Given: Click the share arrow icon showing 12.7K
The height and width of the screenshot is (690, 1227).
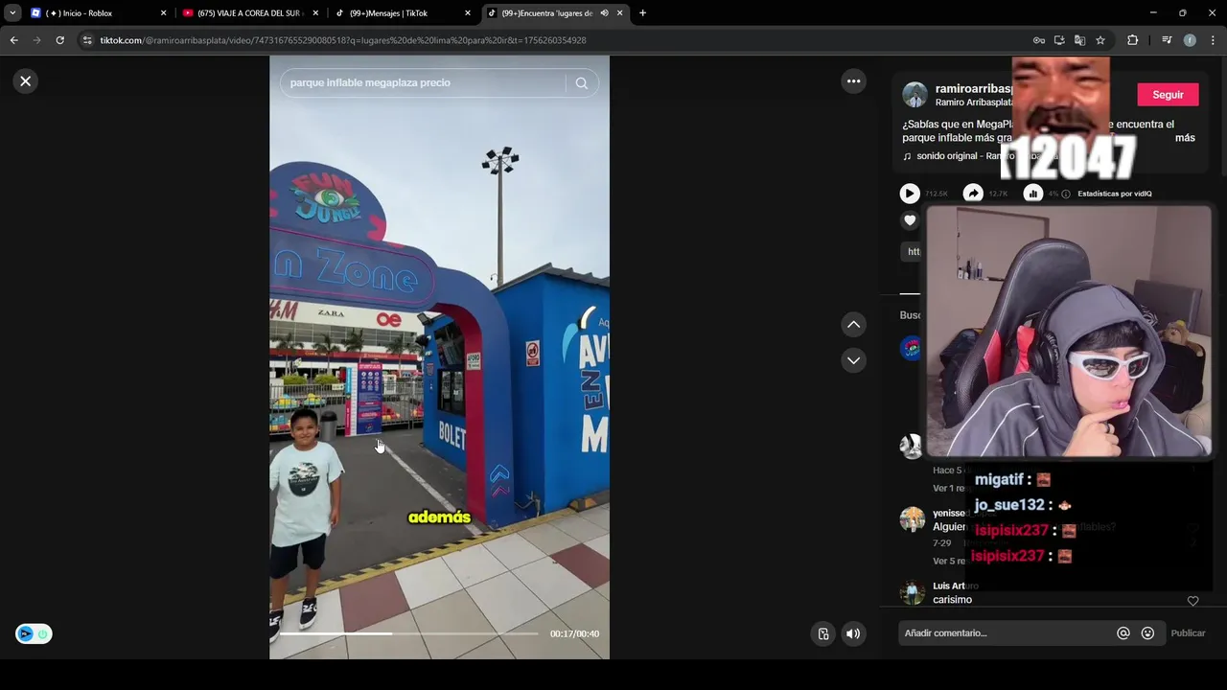Looking at the screenshot, I should (973, 194).
